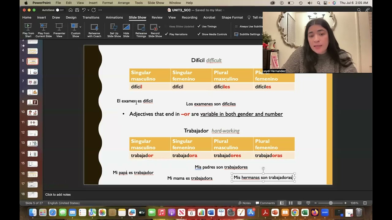The width and height of the screenshot is (392, 220).
Task: Click text 'Mis padres son trabajadores'
Action: pyautogui.click(x=221, y=167)
